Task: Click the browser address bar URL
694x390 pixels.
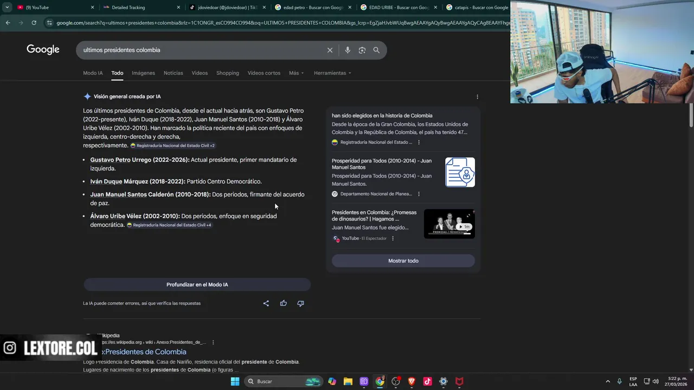Action: click(x=282, y=23)
